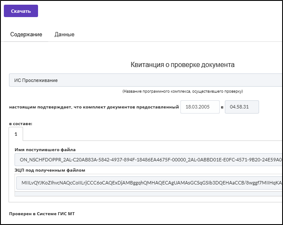Click the empty gray strip under signature field
This screenshot has height=225, width=283.
click(148, 194)
